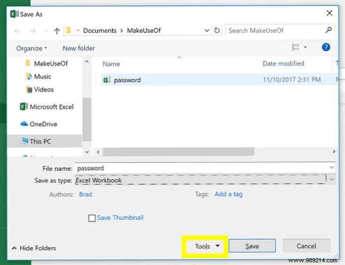Select Microsoft Excel in navigation pane
The image size is (345, 265).
52,107
